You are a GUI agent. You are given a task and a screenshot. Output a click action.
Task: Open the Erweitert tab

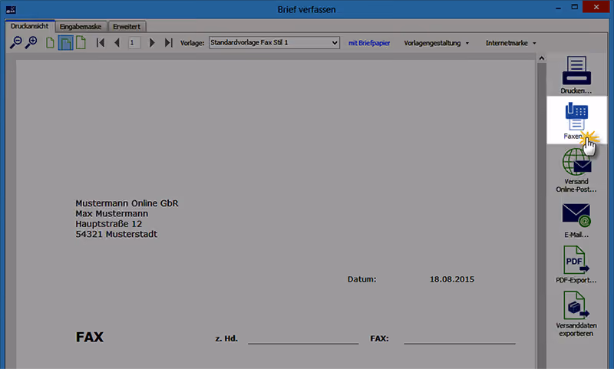pyautogui.click(x=127, y=27)
